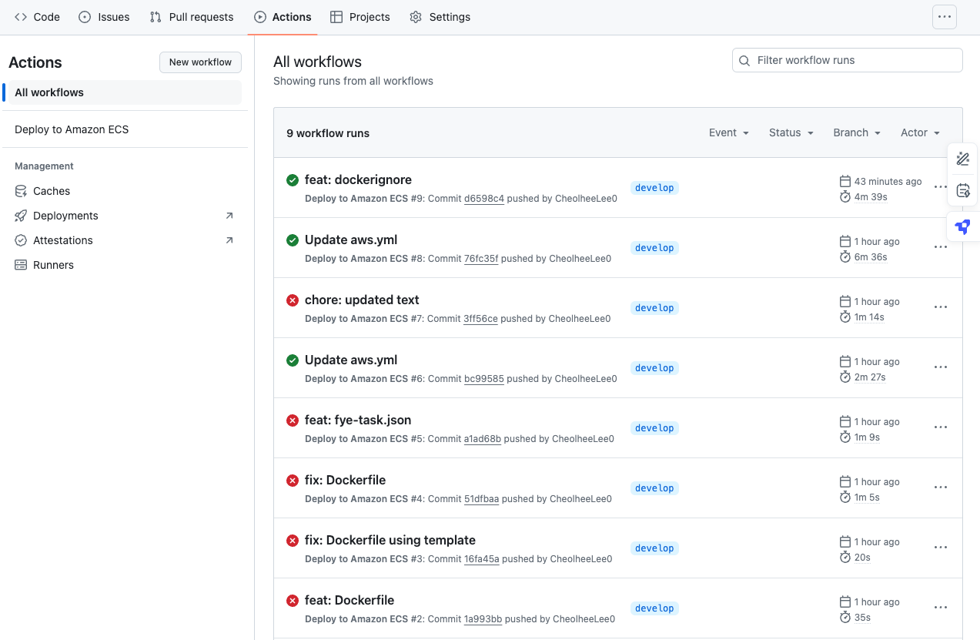Expand the Branch filter dropdown
Viewport: 980px width, 640px height.
[x=856, y=132]
